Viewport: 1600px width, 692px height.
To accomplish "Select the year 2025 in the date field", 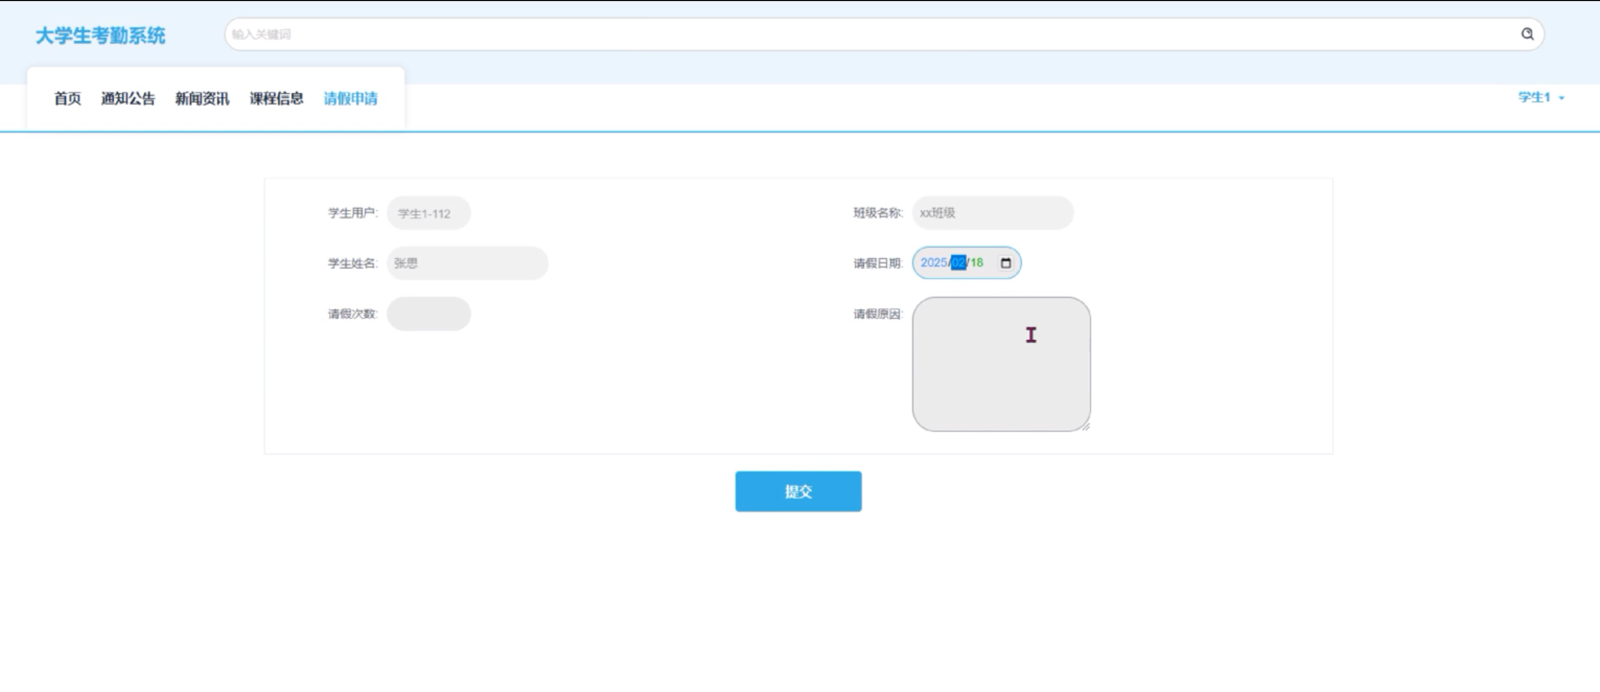I will (x=934, y=263).
